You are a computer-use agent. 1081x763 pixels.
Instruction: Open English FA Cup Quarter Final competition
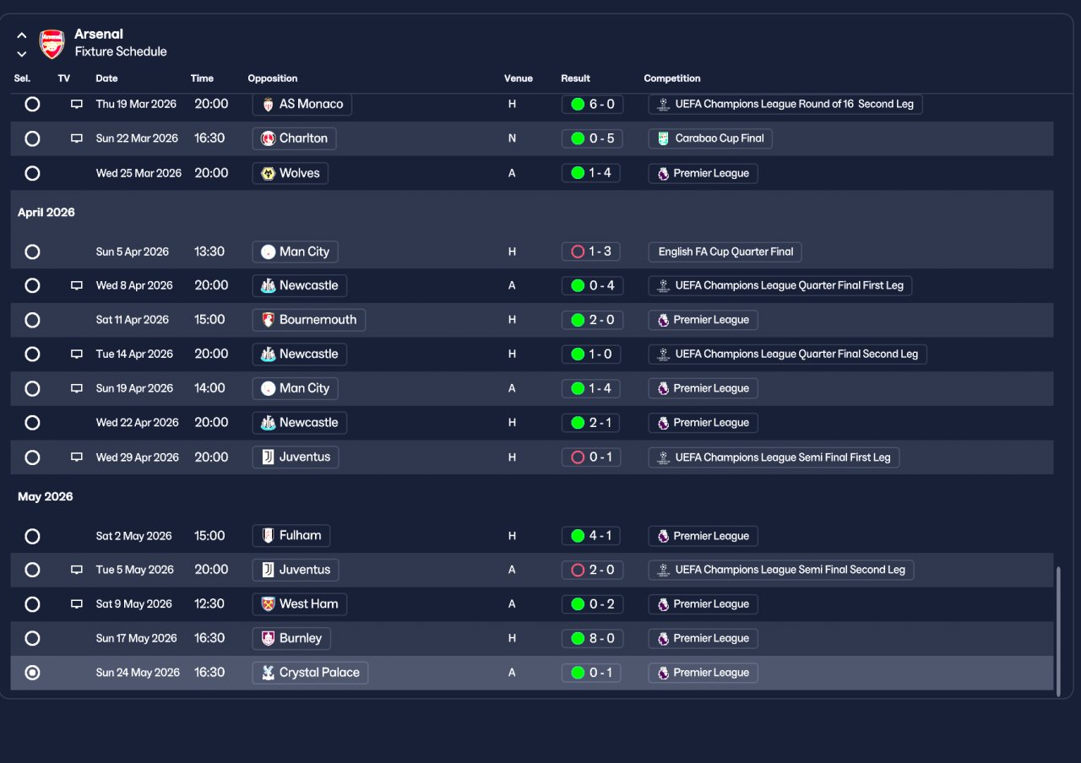[x=725, y=252]
